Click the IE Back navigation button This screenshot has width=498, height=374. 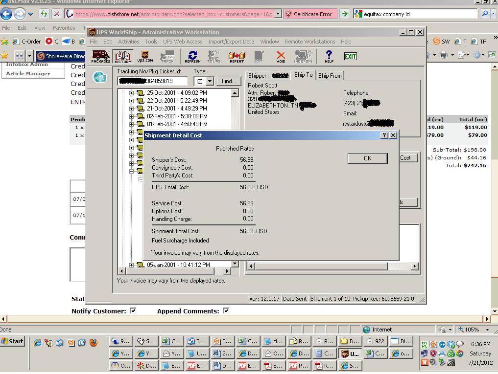coord(6,14)
